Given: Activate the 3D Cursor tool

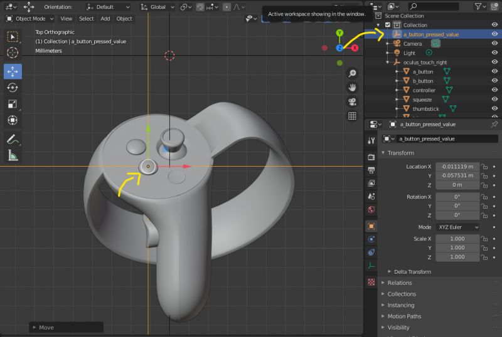Looking at the screenshot, I should pyautogui.click(x=13, y=53).
